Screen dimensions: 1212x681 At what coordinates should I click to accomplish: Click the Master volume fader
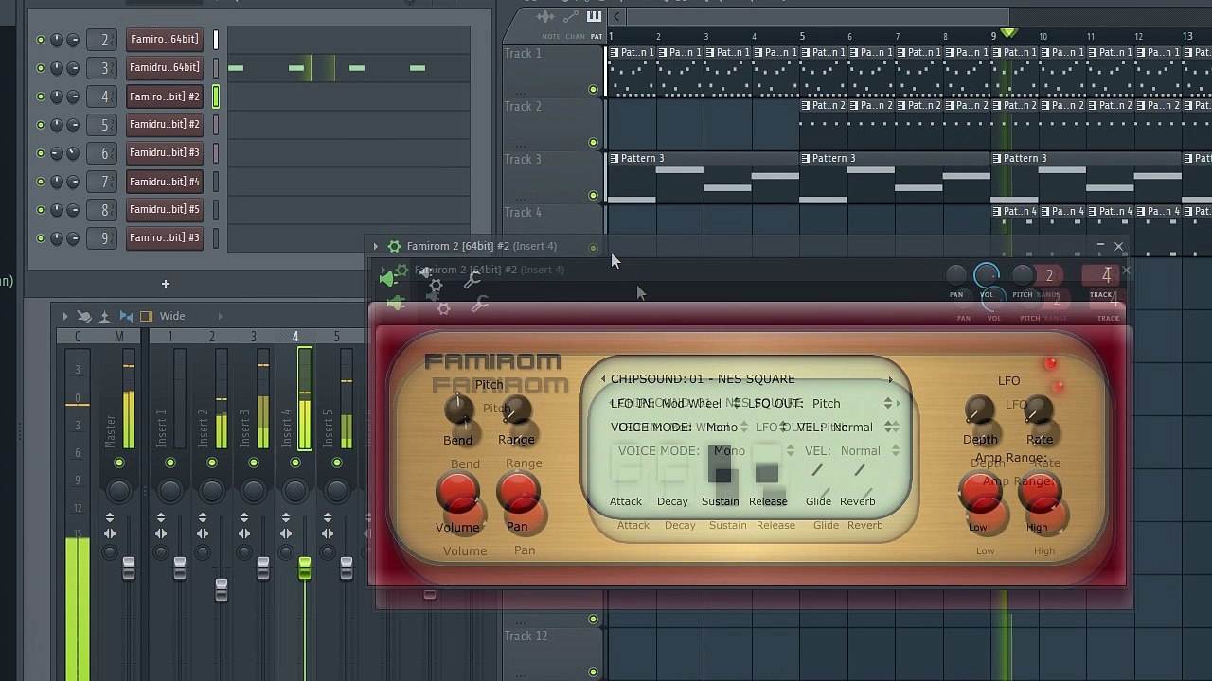[x=129, y=568]
